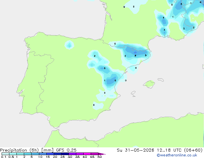Click the '10' legend scale label
The image size is (204, 158).
[x=40, y=157]
